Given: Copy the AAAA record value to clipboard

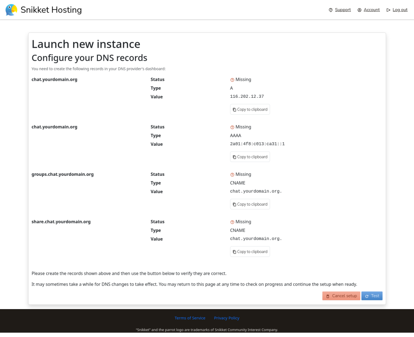Looking at the screenshot, I should (250, 157).
